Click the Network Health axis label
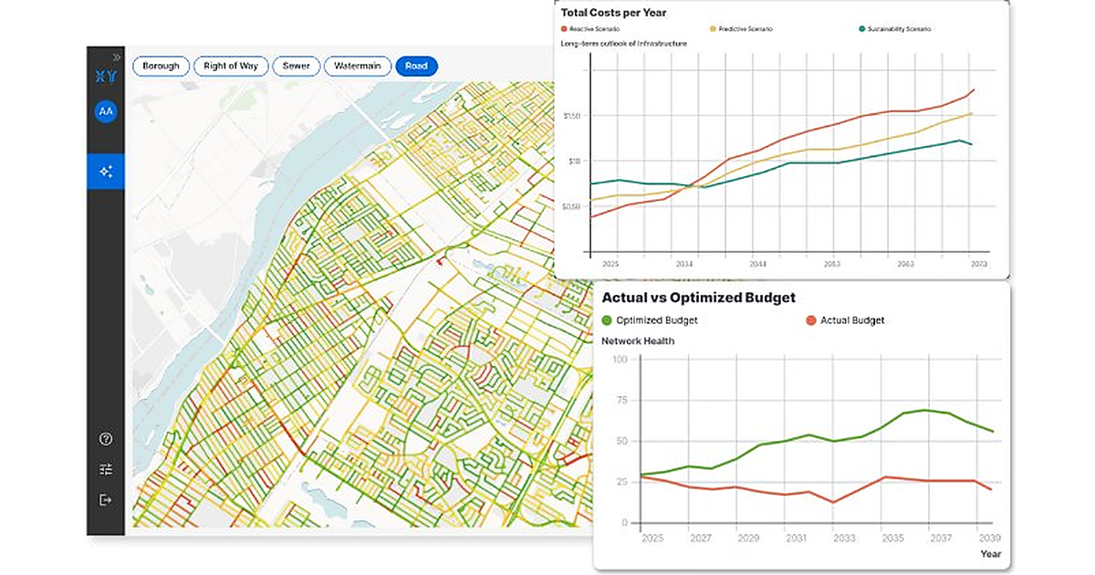Viewport: 1095px width, 575px height. (637, 341)
